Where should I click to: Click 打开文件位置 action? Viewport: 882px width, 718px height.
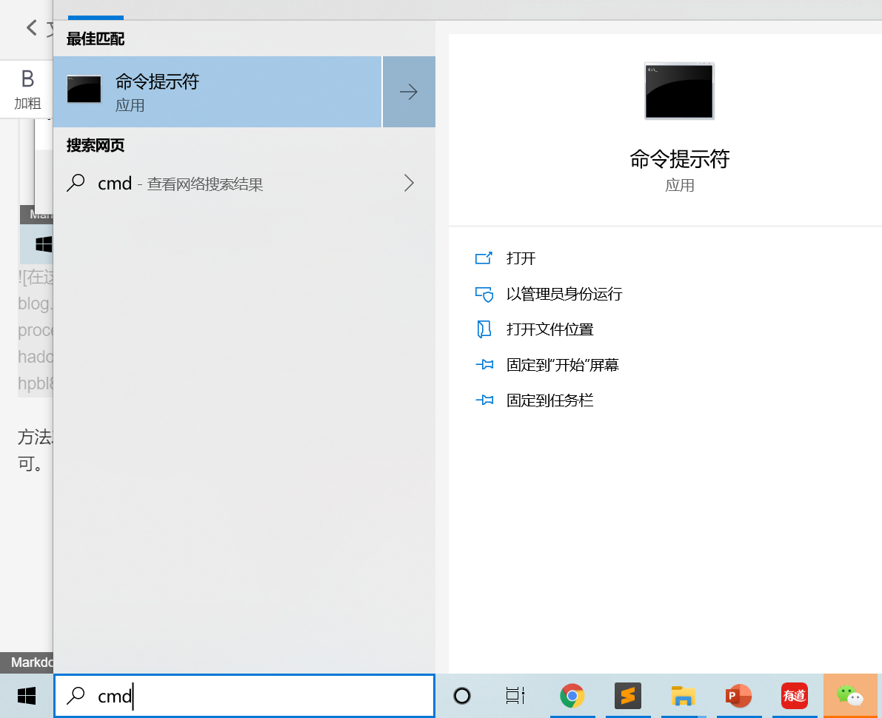click(535, 329)
